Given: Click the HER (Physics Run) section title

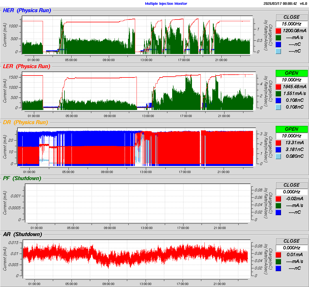Looking at the screenshot, I should [27, 10].
